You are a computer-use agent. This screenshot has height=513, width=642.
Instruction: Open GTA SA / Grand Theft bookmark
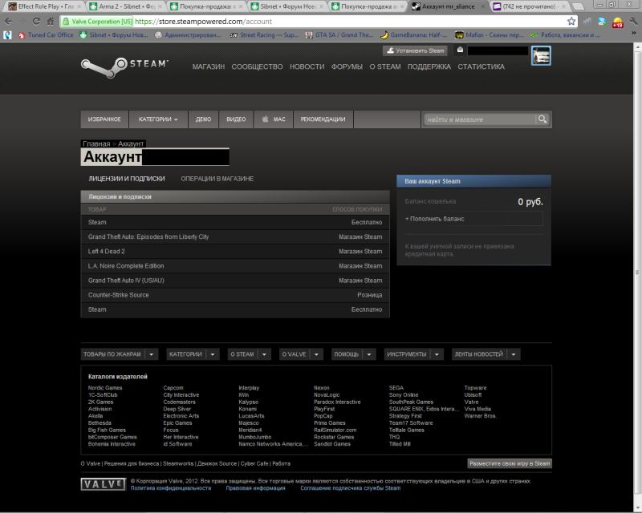339,35
